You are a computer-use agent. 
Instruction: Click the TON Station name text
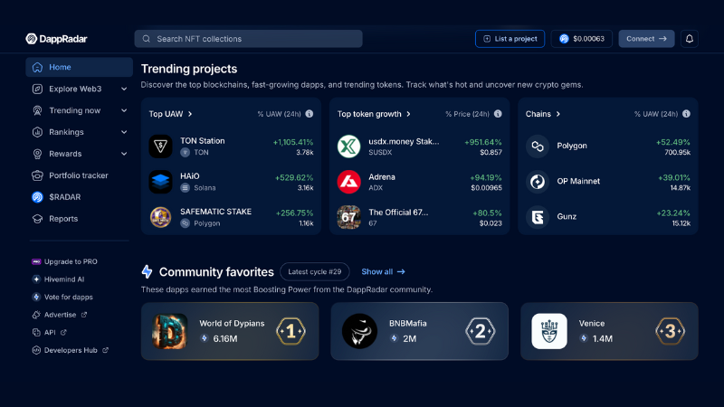coord(202,141)
